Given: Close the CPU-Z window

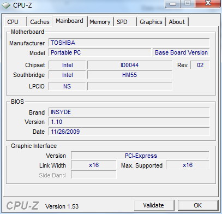Looking at the screenshot, I should pyautogui.click(x=208, y=3).
